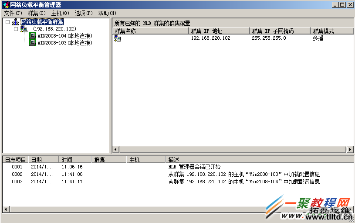Screen dimensions: 355x223
Task: Select log entry 0003
Action: click(17, 182)
